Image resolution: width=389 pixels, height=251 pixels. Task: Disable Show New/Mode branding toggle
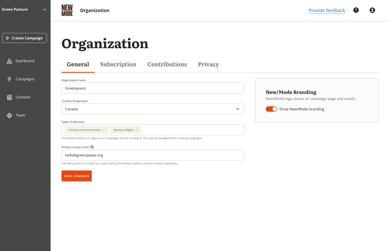click(271, 109)
